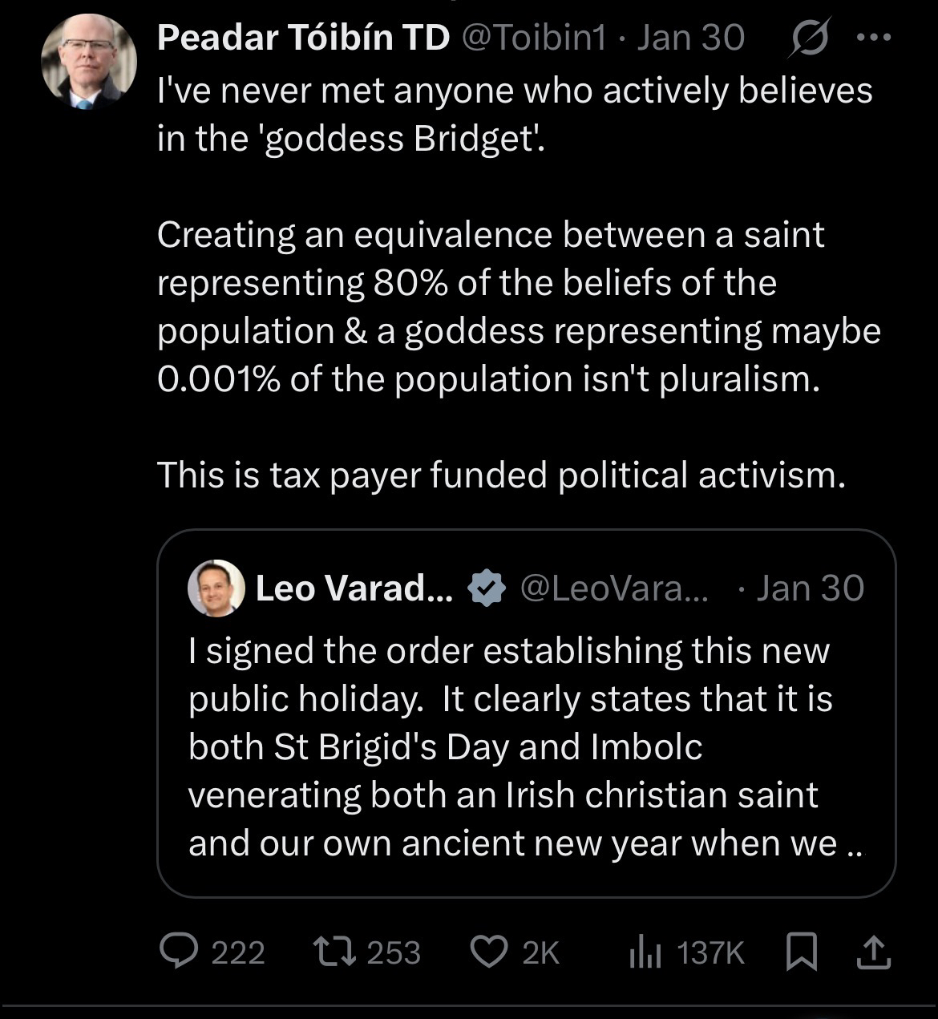Open Leo Varadkar's small avatar
Image resolution: width=938 pixels, height=1019 pixels.
tap(216, 588)
